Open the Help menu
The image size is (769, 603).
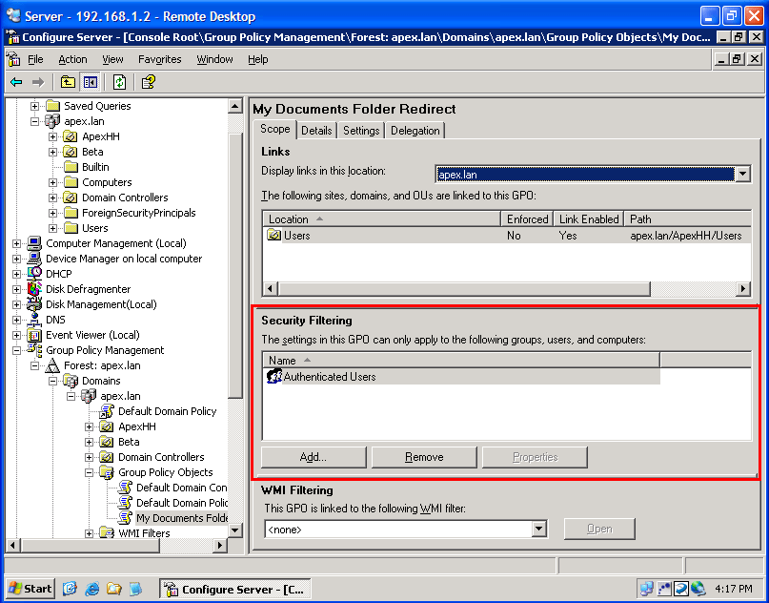(x=258, y=59)
